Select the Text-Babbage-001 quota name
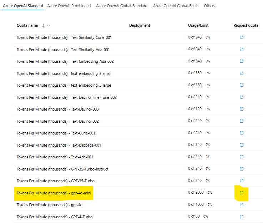The image size is (272, 224). click(59, 145)
